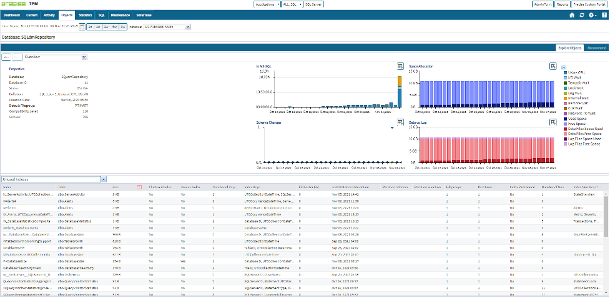Open the instance selection dropdown
This screenshot has height=298, width=610.
[167, 27]
